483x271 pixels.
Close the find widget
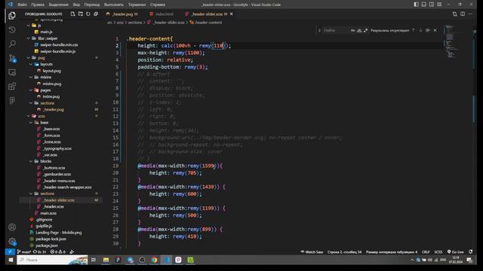point(435,30)
